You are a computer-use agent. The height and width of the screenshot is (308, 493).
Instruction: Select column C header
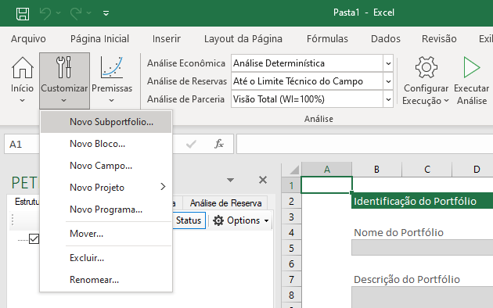(x=427, y=169)
